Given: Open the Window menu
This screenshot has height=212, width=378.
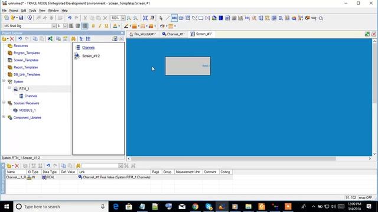Looking at the screenshot, I should [53, 11].
